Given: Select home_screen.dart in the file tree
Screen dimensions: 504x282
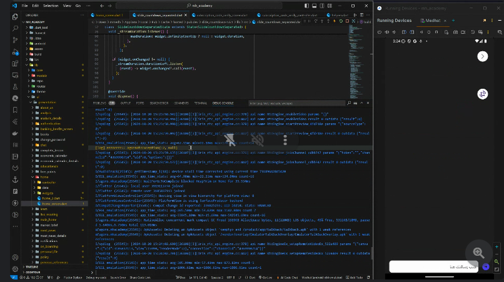Looking at the screenshot, I should (54, 204).
